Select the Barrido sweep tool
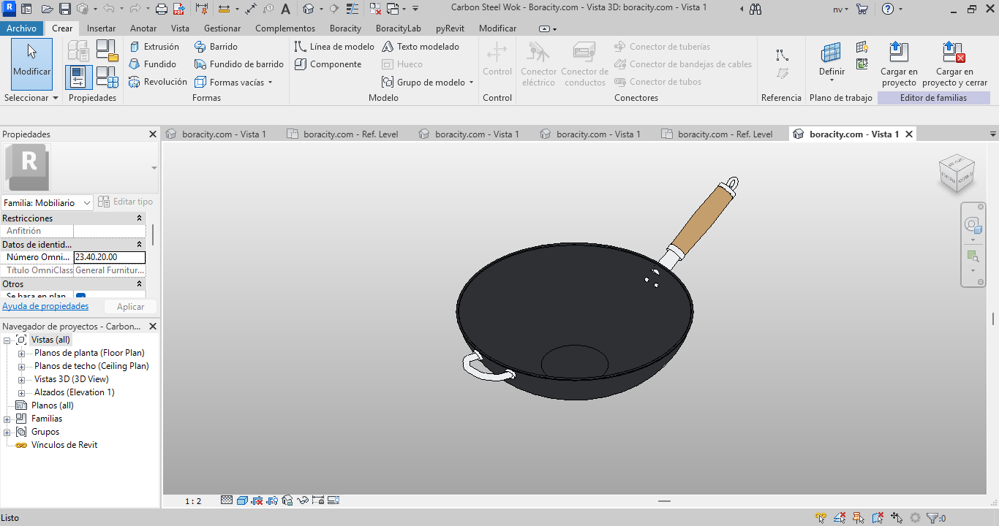 tap(216, 47)
